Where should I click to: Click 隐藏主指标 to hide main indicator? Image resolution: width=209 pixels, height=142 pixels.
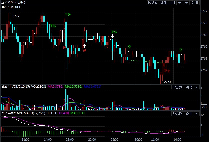pos(168,3)
